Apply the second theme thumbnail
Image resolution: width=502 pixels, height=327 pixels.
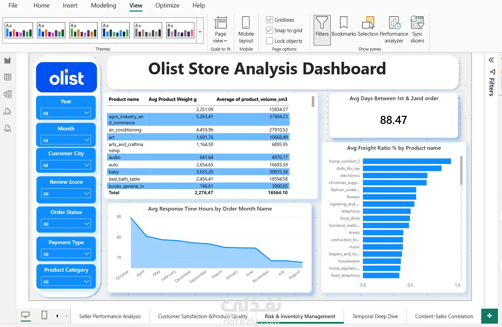51,30
